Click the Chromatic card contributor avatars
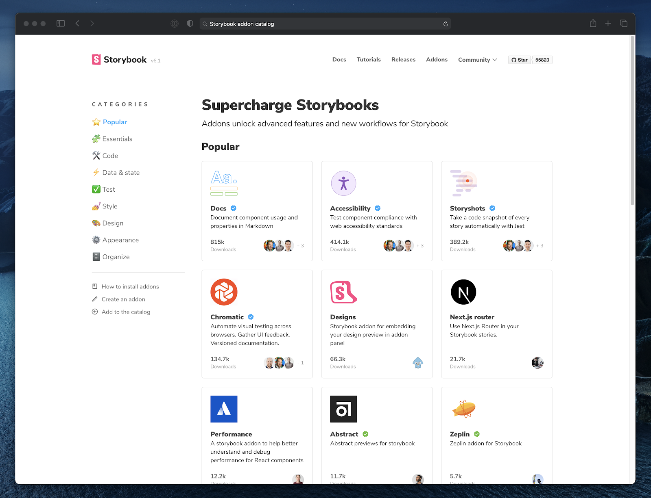This screenshot has width=651, height=498. coord(279,363)
